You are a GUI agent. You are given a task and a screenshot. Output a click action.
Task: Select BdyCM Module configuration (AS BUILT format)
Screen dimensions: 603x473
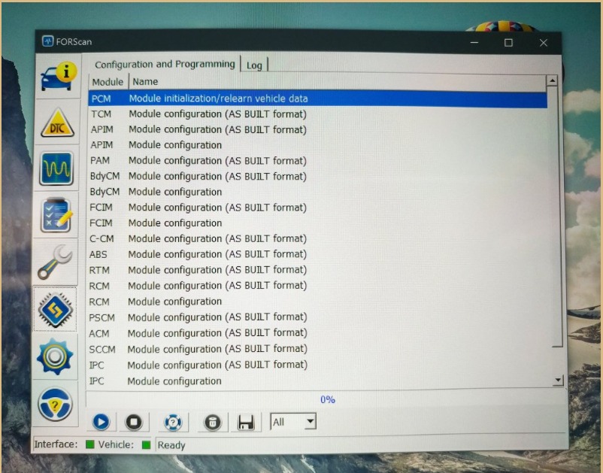point(317,176)
